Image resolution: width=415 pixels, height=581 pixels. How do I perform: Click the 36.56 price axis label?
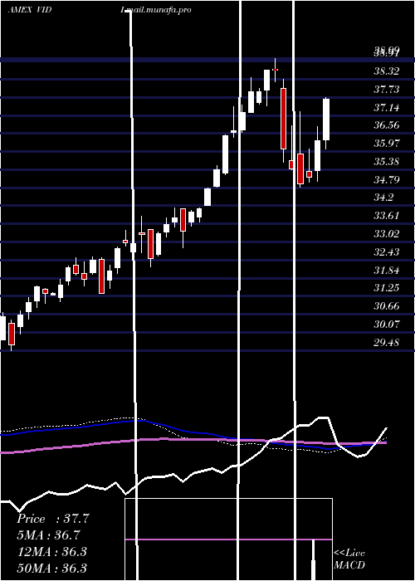387,125
